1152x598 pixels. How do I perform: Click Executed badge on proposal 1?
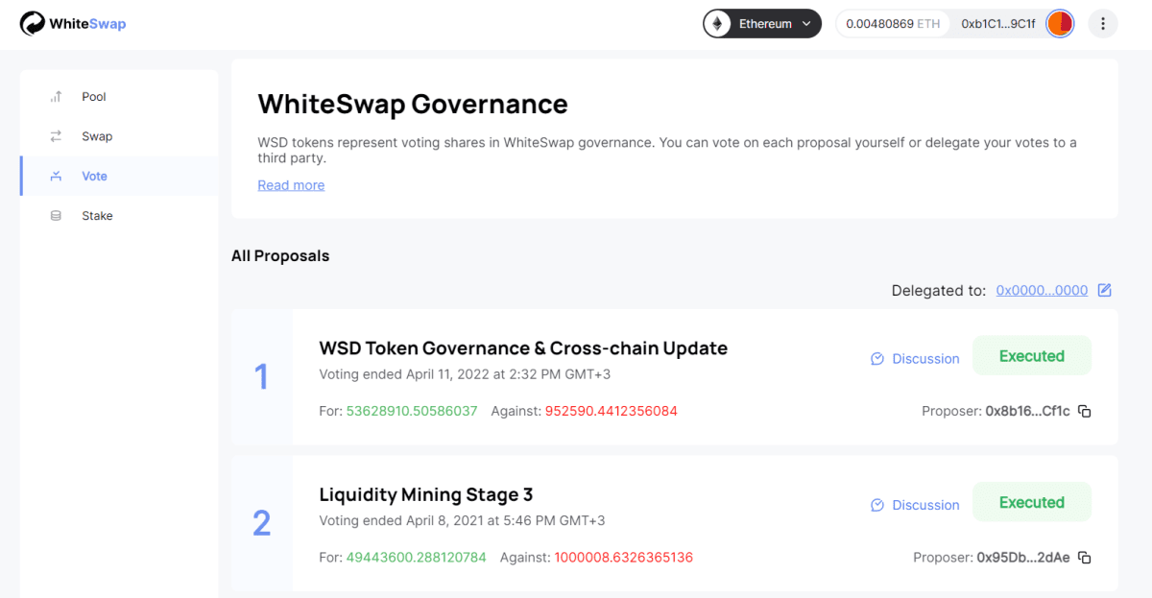click(x=1031, y=356)
